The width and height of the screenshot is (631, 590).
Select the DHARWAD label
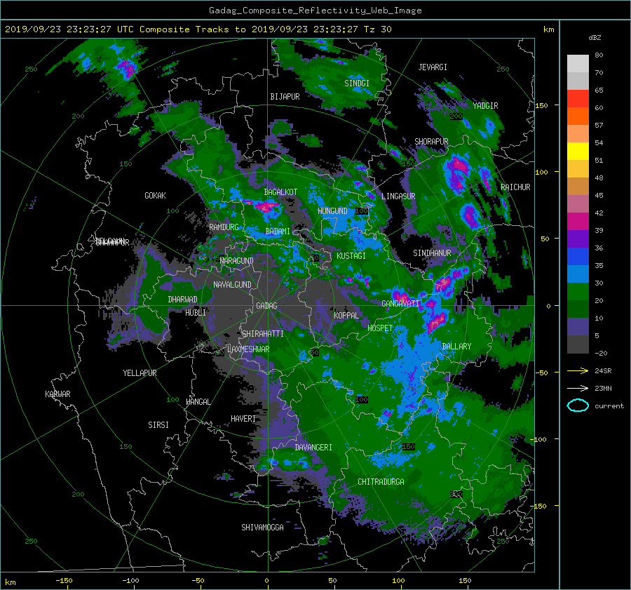point(183,300)
